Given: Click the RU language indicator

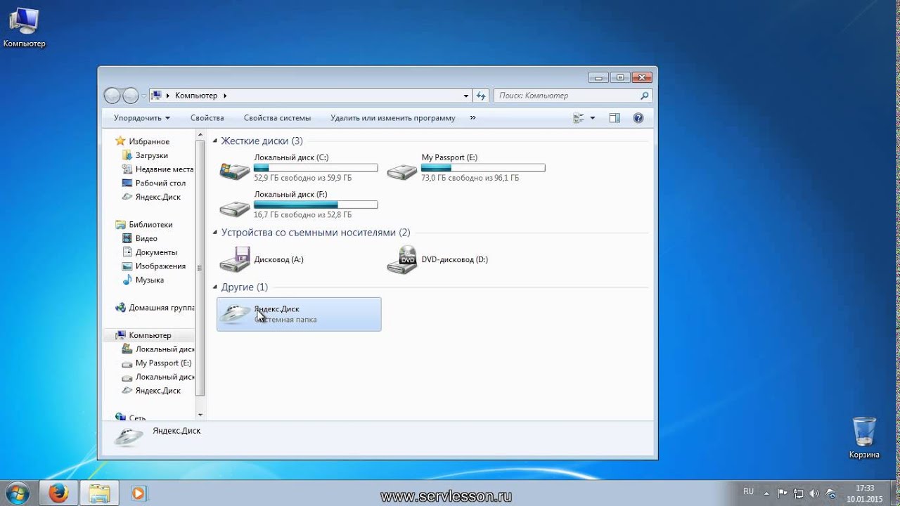Looking at the screenshot, I should [x=749, y=491].
